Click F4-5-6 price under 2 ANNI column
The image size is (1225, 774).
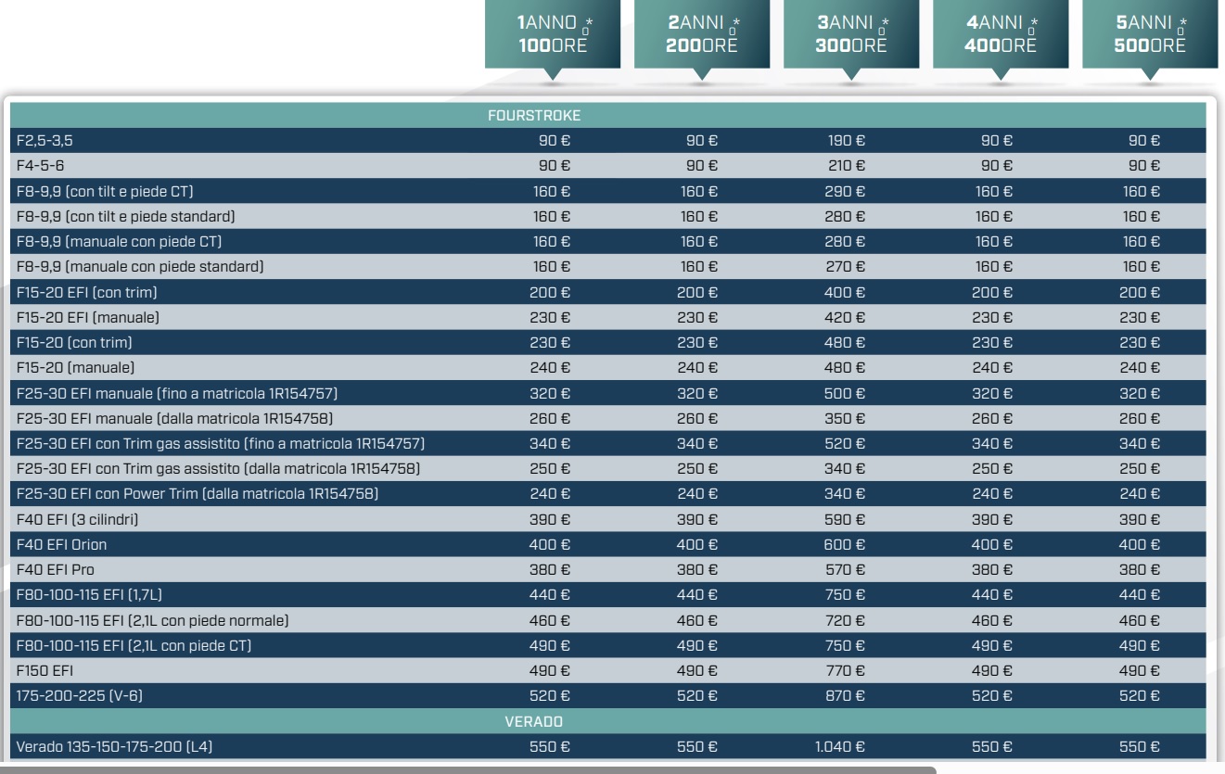coord(702,167)
